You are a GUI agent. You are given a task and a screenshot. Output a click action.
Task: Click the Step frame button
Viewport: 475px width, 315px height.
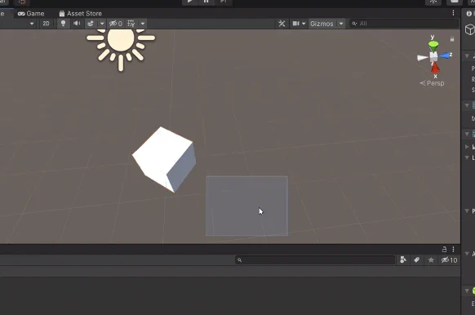223,2
